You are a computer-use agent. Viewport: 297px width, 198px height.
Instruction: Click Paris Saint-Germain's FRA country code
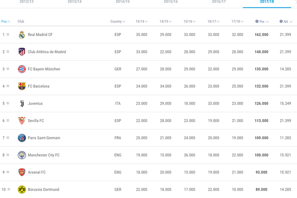tap(118, 138)
